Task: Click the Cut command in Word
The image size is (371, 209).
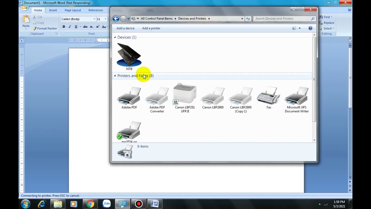Action: click(37, 17)
